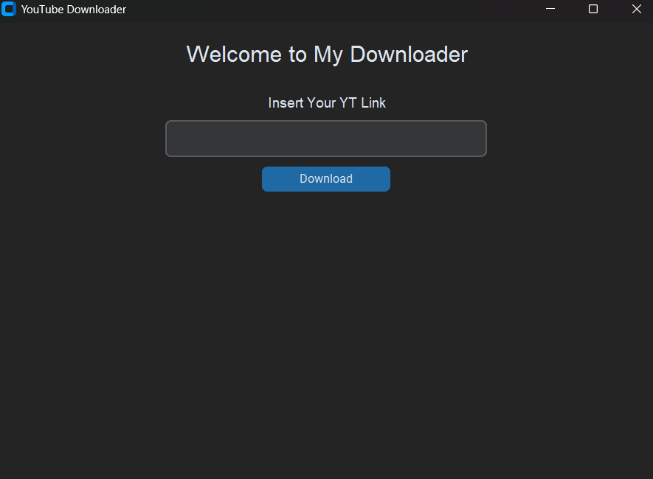
Task: Select the link entry box border
Action: click(x=325, y=121)
